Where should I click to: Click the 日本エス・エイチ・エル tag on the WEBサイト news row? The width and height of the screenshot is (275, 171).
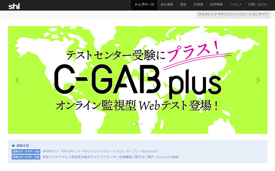click(x=26, y=152)
